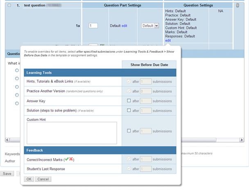Click the points field for part 1a

tap(93, 26)
